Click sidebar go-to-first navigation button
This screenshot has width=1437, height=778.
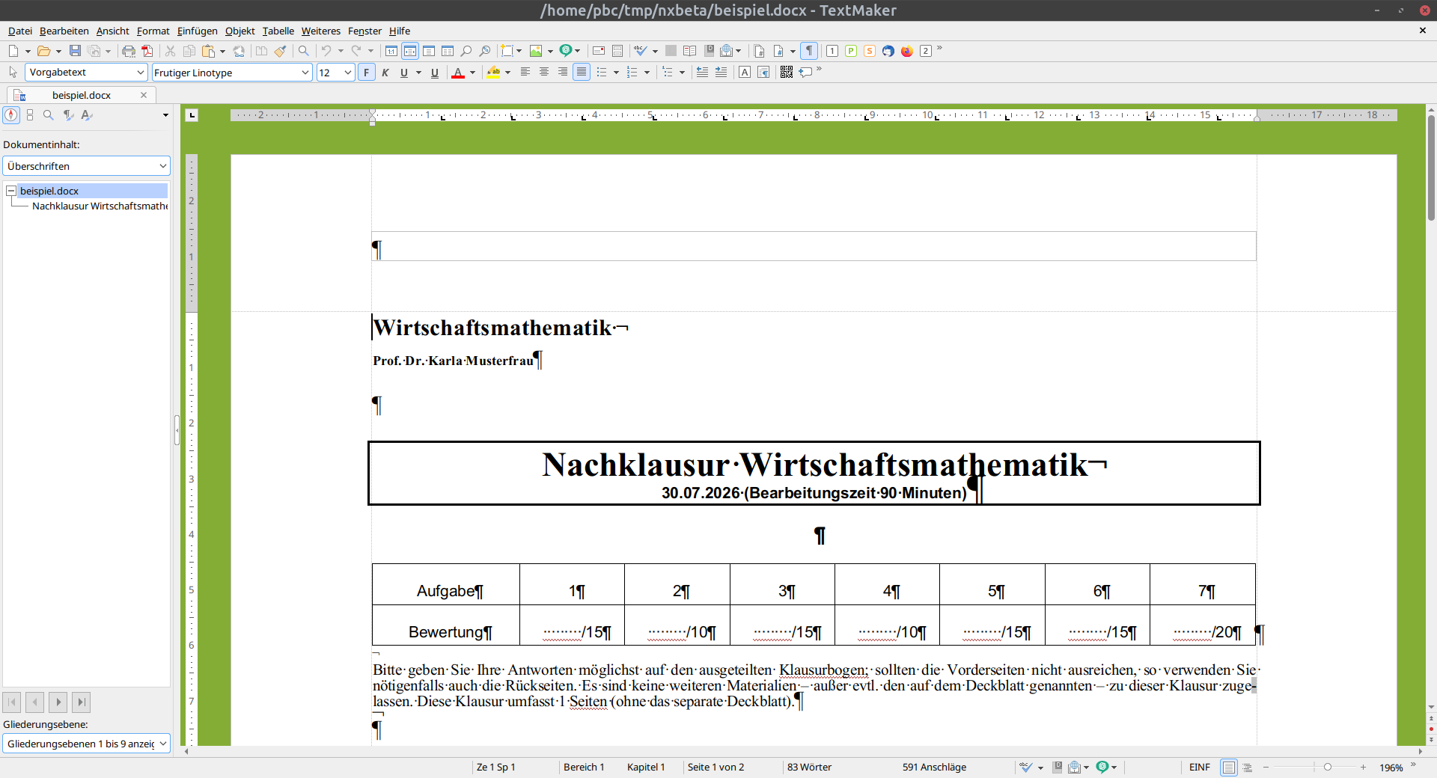12,702
